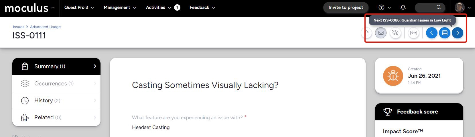The image size is (475, 137).
Task: Click the Issues breadcrumb link
Action: [x=18, y=27]
